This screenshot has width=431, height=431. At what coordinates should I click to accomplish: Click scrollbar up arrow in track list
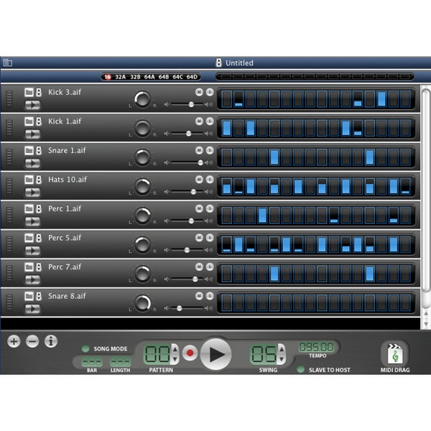426,313
